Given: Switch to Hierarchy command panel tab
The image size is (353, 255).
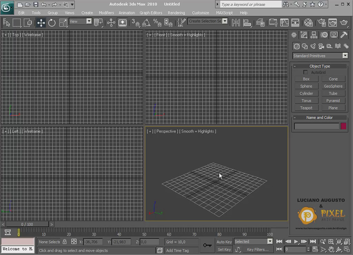Looking at the screenshot, I should pos(314,34).
